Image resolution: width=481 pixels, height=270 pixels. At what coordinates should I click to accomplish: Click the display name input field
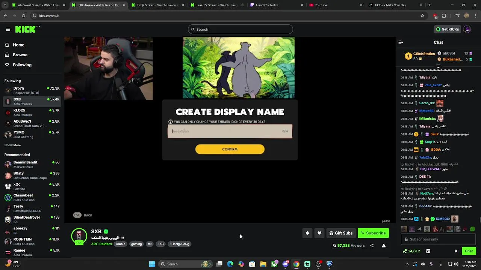coord(230,131)
